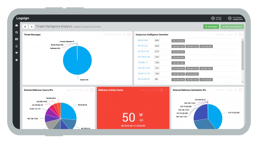Screen dimensions: 258x144
Task: Open IP link 221.164.31.44 in severities list
Action: click(144, 57)
